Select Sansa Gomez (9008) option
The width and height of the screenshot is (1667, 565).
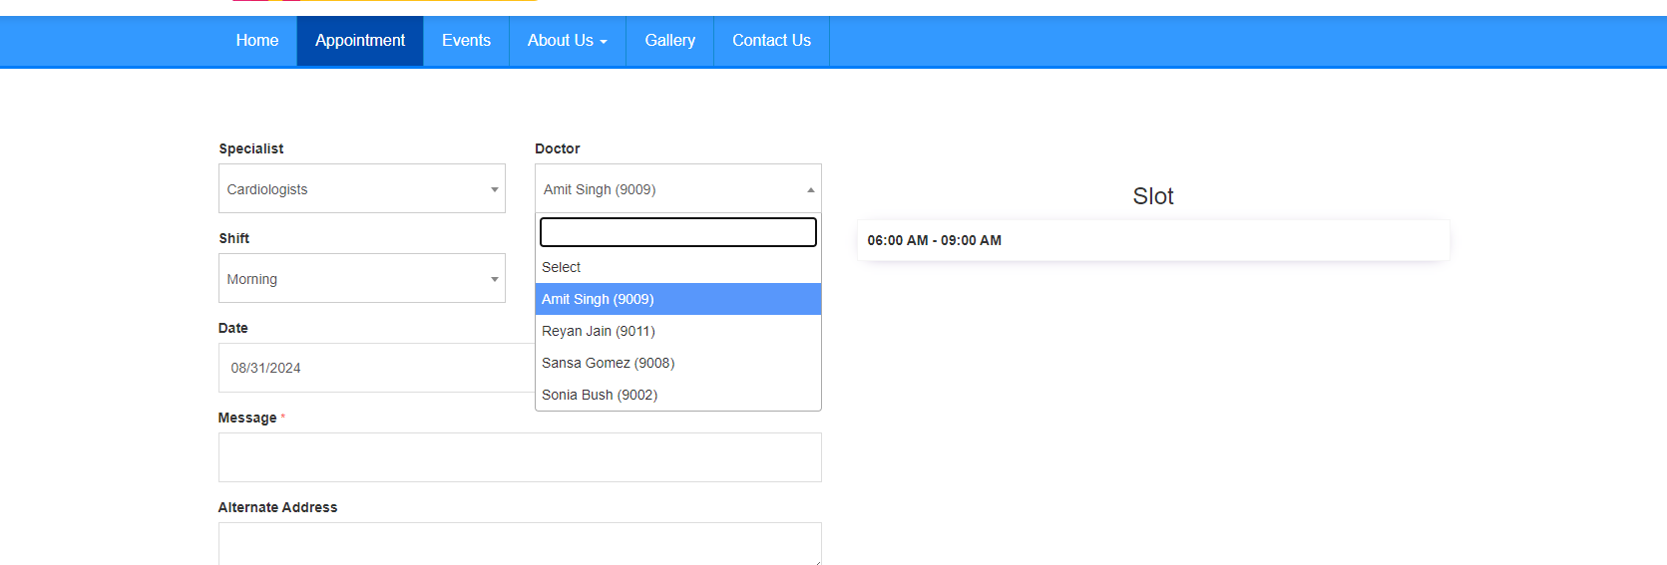pyautogui.click(x=678, y=363)
